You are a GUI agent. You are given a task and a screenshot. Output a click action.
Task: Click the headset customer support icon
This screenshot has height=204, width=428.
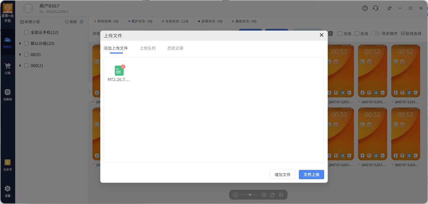376,8
